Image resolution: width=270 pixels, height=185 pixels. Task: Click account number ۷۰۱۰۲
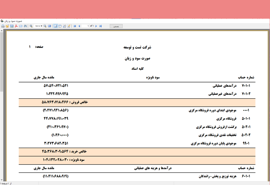pyautogui.click(x=246, y=94)
